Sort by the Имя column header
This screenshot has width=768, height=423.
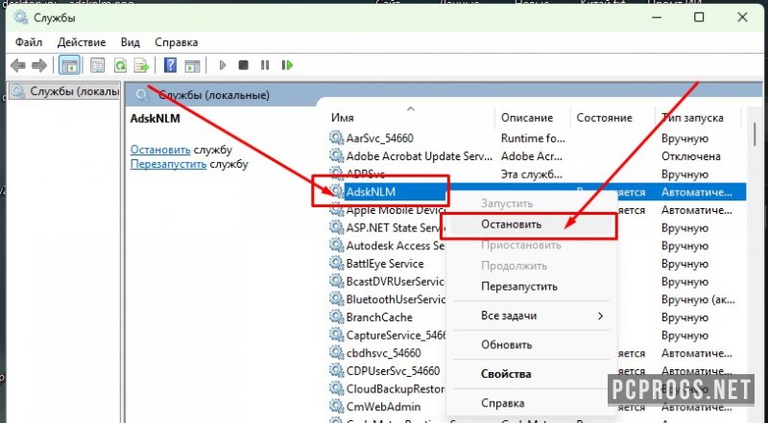click(x=411, y=117)
